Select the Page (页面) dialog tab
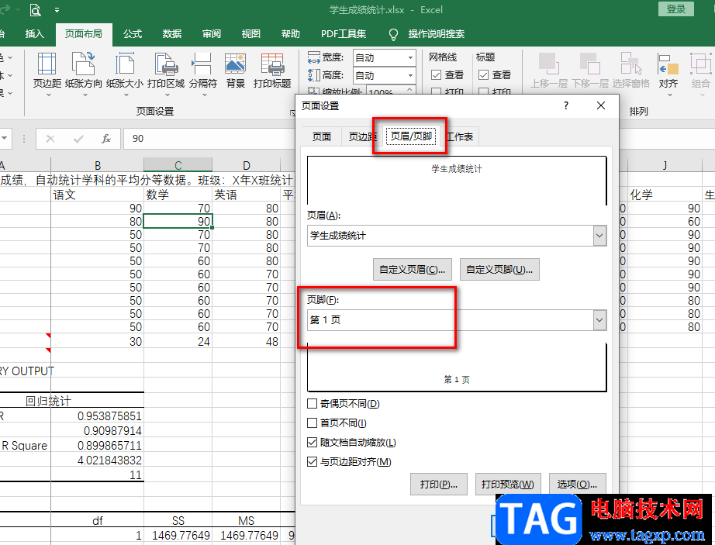Image resolution: width=715 pixels, height=545 pixels. [x=322, y=136]
